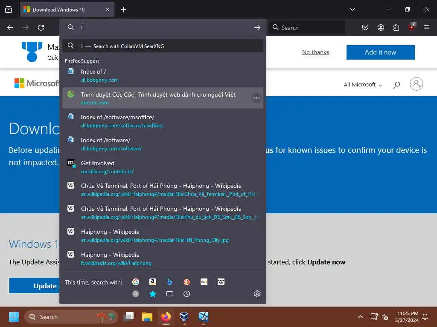
Task: Go back to the previous page
Action: (x=10, y=28)
